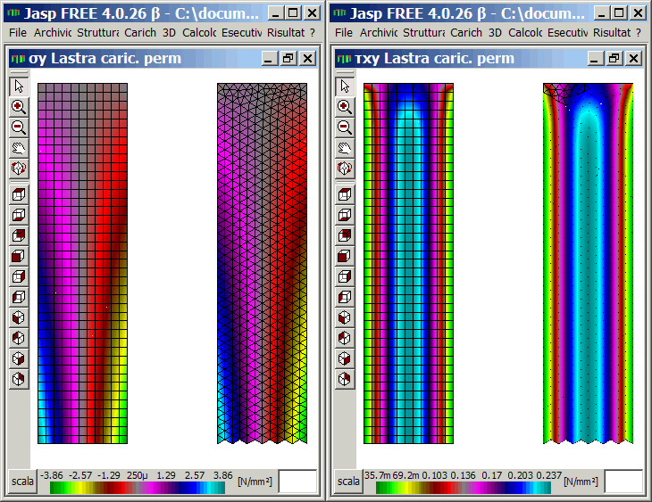Choose the pan hand tool in τxy window
Image resolution: width=652 pixels, height=502 pixels.
[x=345, y=148]
